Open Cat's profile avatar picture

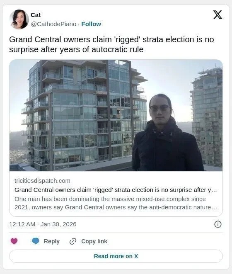point(19,19)
